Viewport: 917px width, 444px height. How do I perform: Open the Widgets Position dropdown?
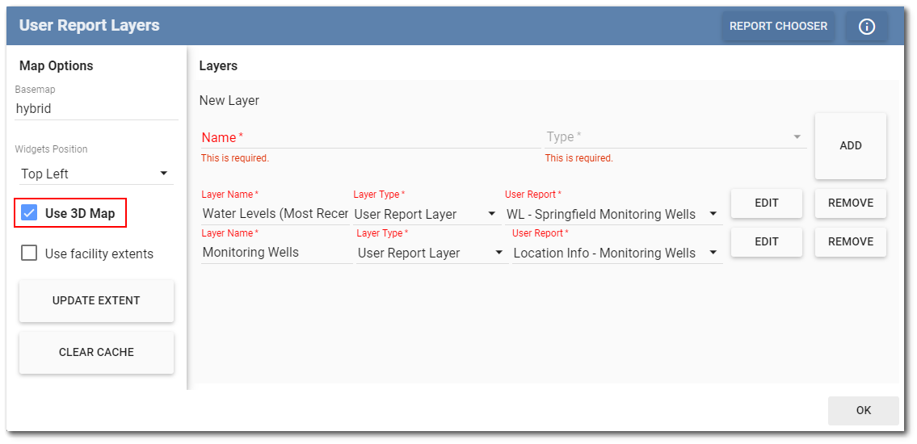tap(96, 174)
